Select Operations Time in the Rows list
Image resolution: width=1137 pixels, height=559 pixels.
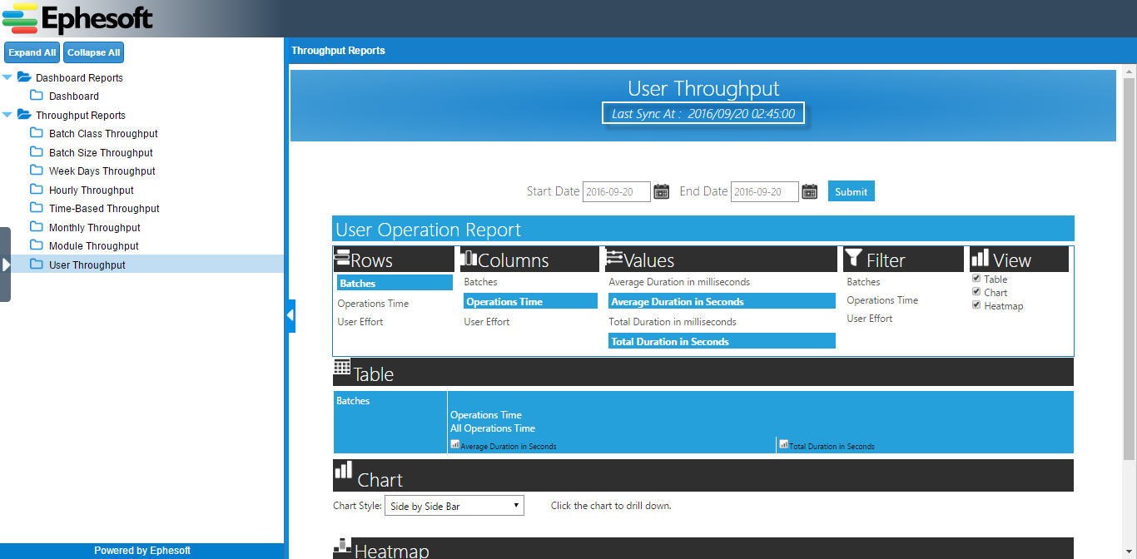(x=373, y=303)
